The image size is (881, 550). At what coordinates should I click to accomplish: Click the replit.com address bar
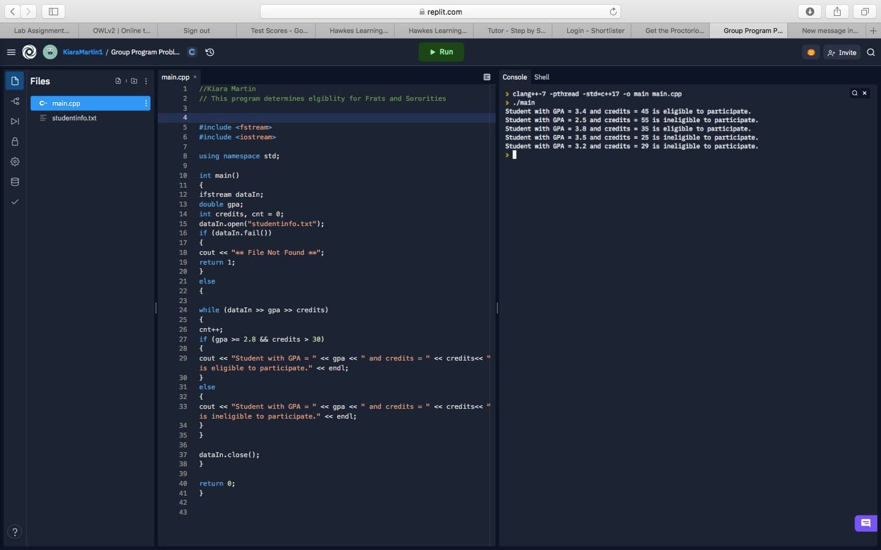(x=441, y=12)
